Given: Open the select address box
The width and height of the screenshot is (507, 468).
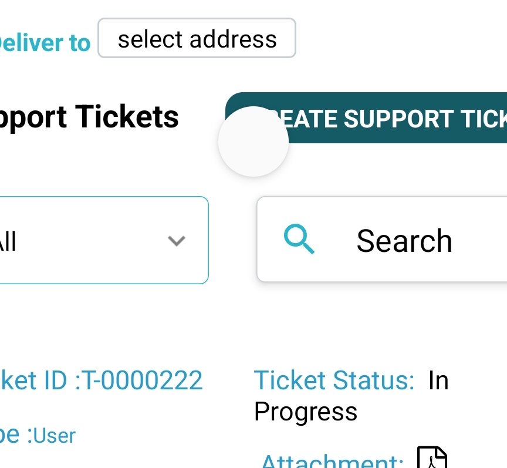Looking at the screenshot, I should 197,38.
